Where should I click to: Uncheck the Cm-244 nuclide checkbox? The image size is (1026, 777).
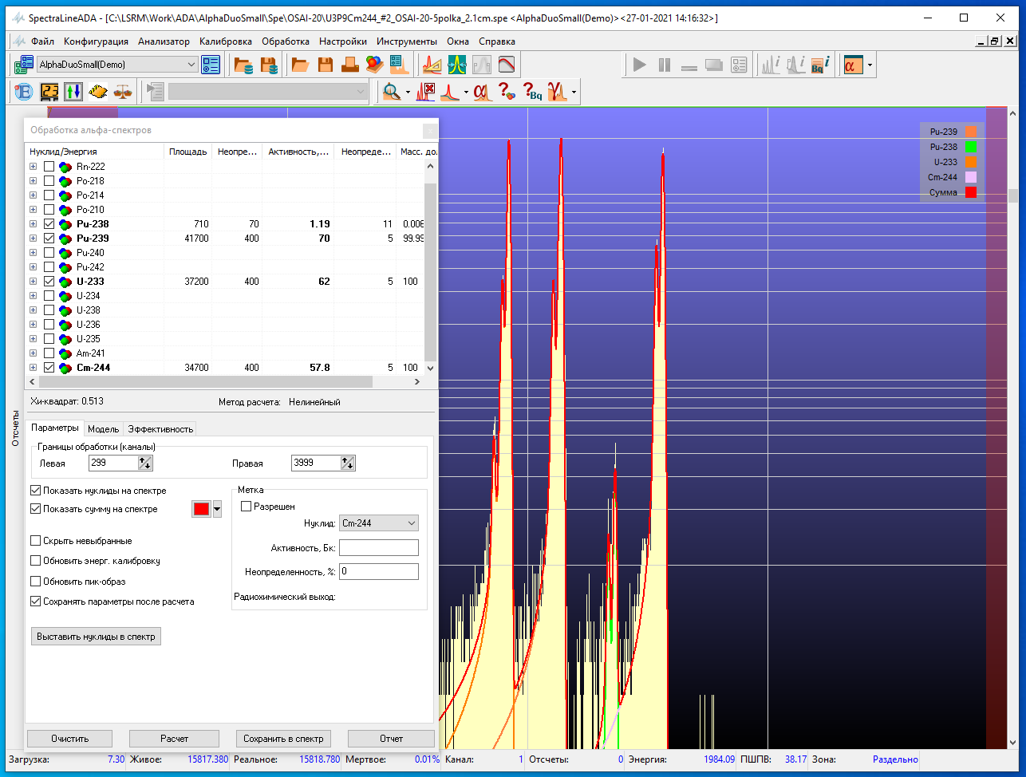[49, 368]
